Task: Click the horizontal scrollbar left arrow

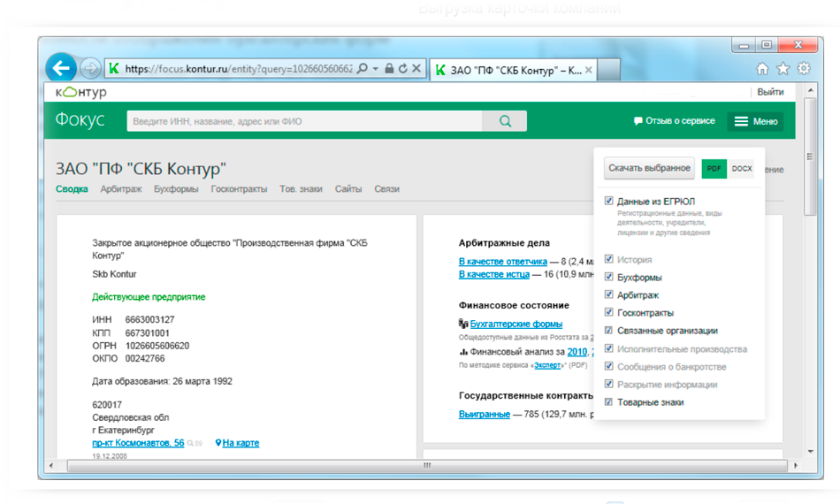Action: [x=51, y=465]
